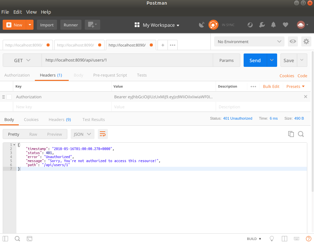
Task: Switch to the Tests tab
Action: (142, 75)
